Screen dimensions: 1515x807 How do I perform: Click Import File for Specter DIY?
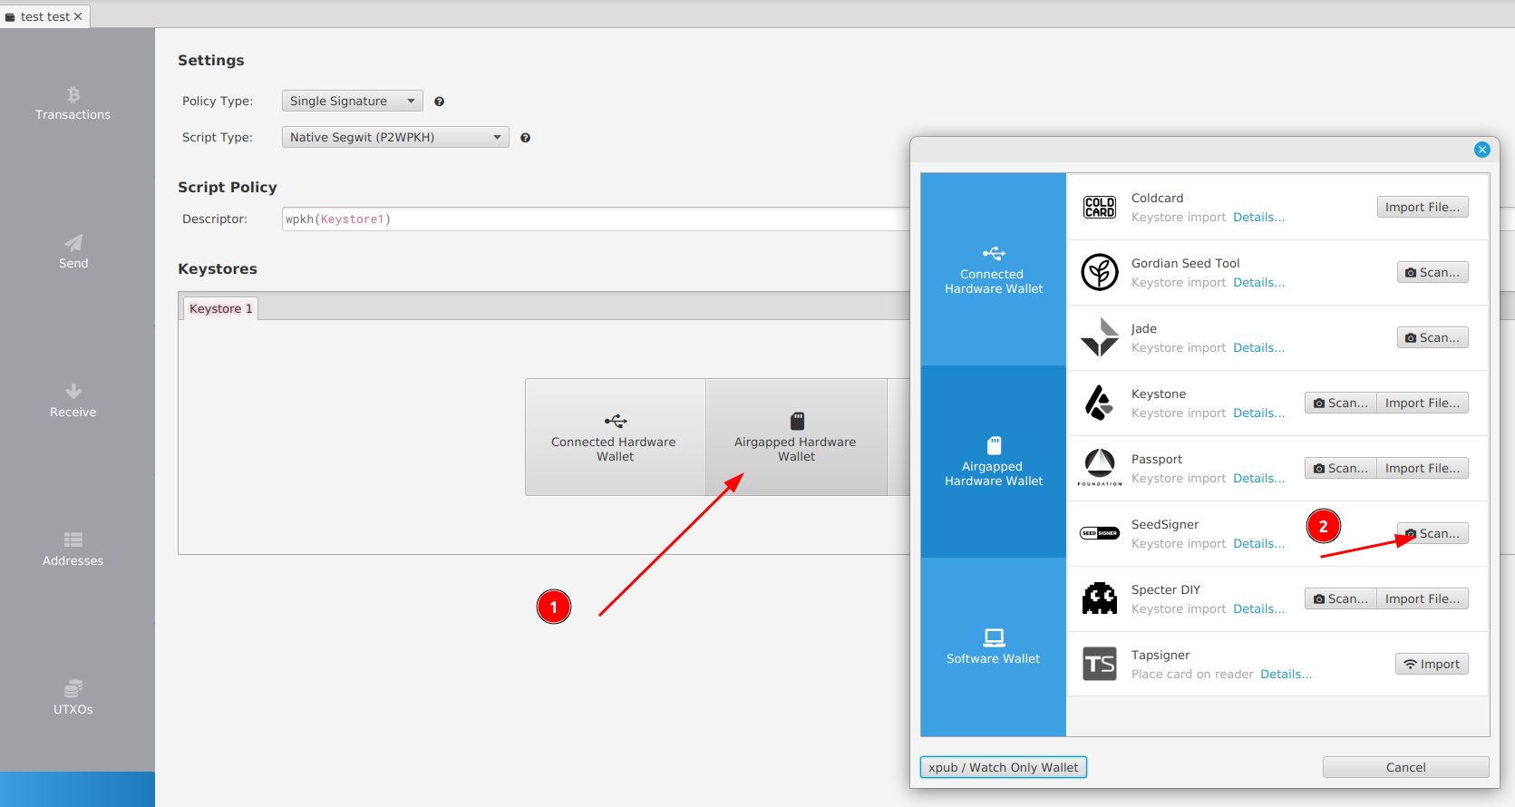tap(1423, 598)
